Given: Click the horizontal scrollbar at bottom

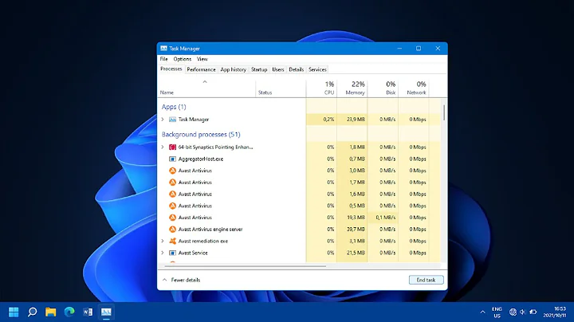Looking at the screenshot, I should tap(245, 266).
